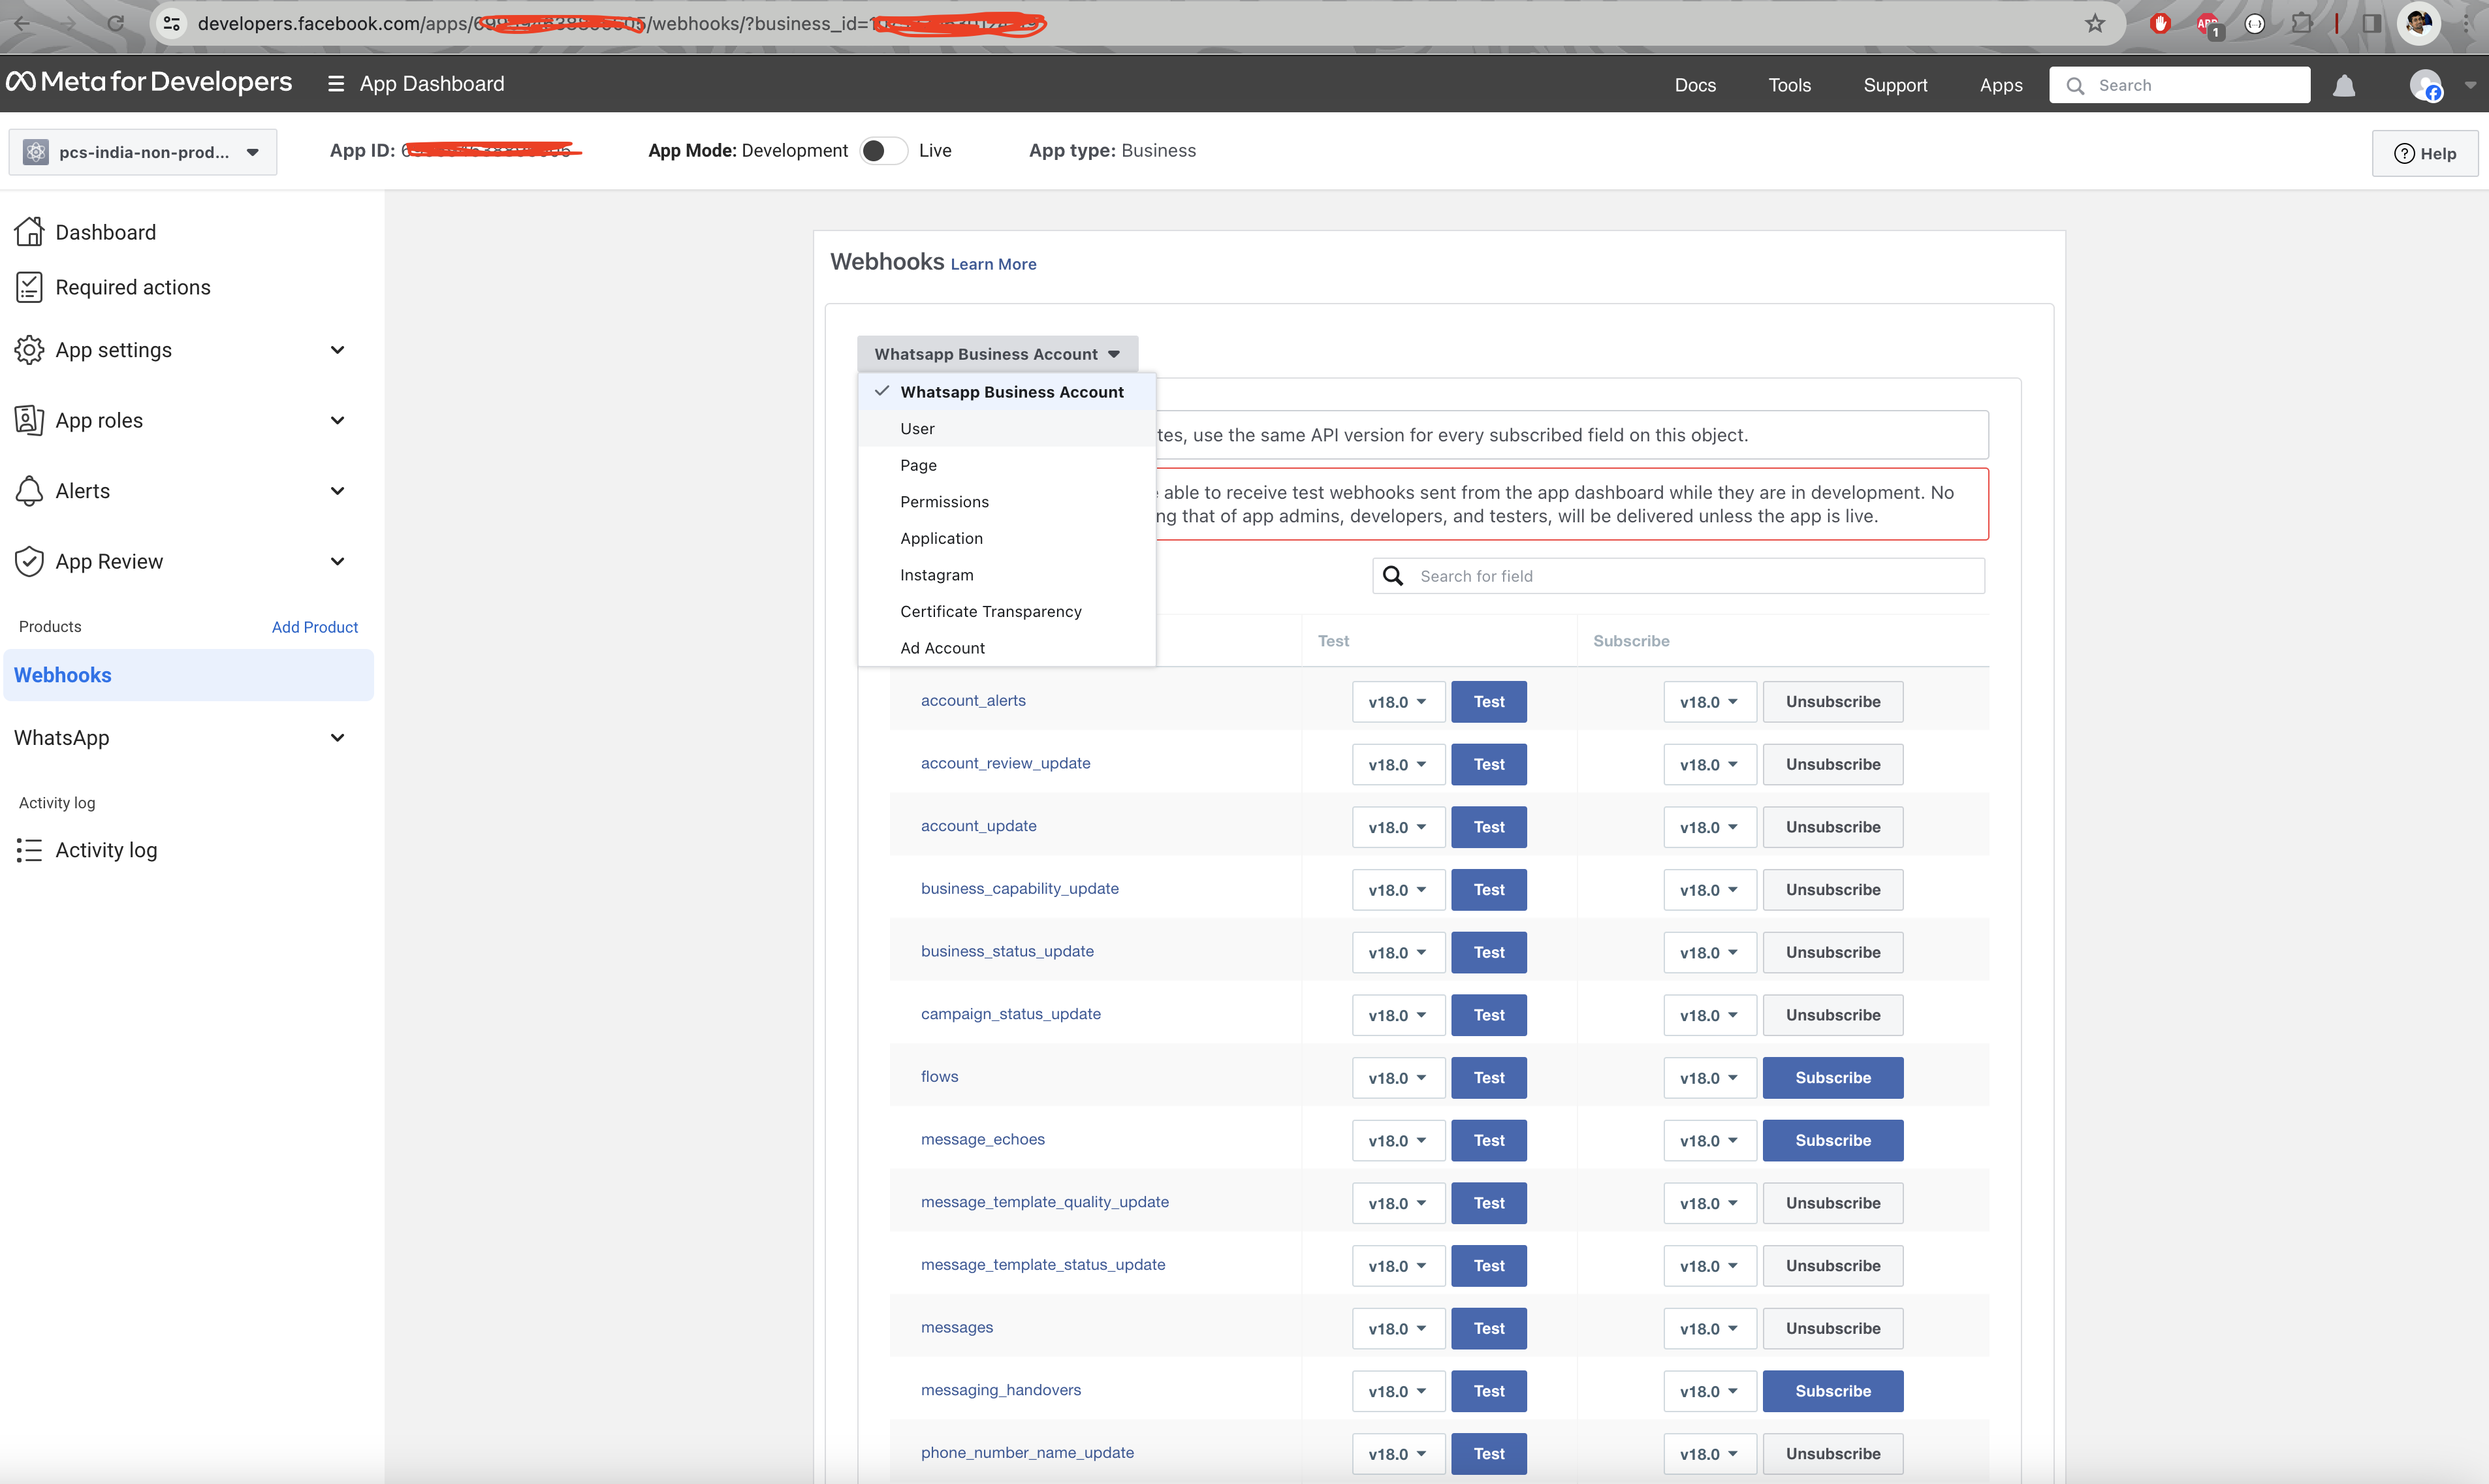Unsubscribe from the messages field
This screenshot has height=1484, width=2489.
(1832, 1329)
